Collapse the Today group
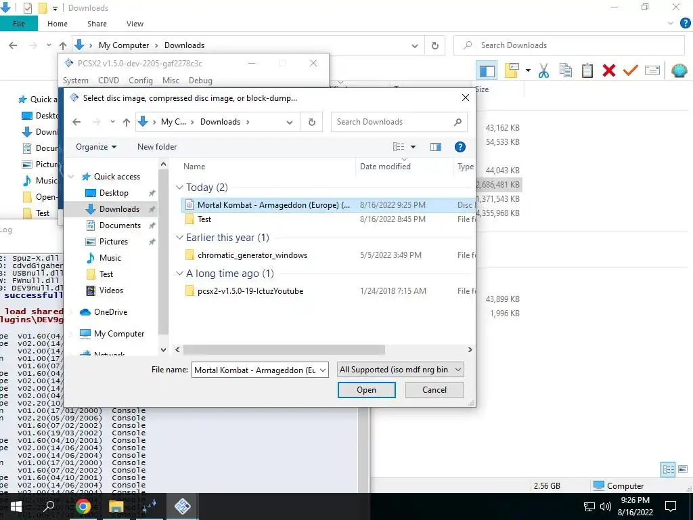Viewport: 693px width, 520px height. click(x=179, y=188)
